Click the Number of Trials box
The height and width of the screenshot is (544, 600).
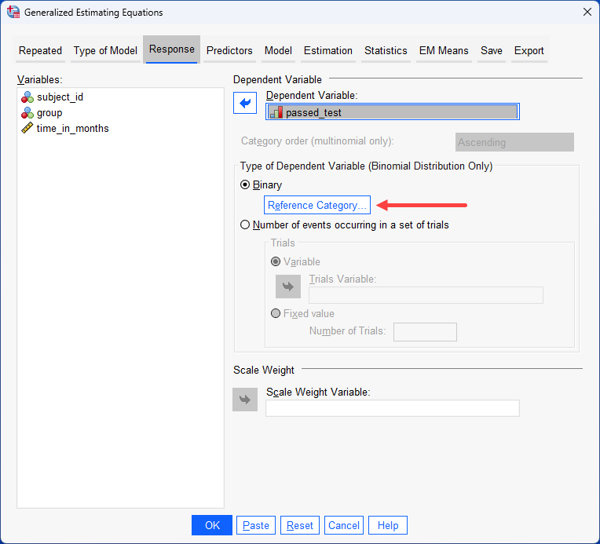point(425,332)
